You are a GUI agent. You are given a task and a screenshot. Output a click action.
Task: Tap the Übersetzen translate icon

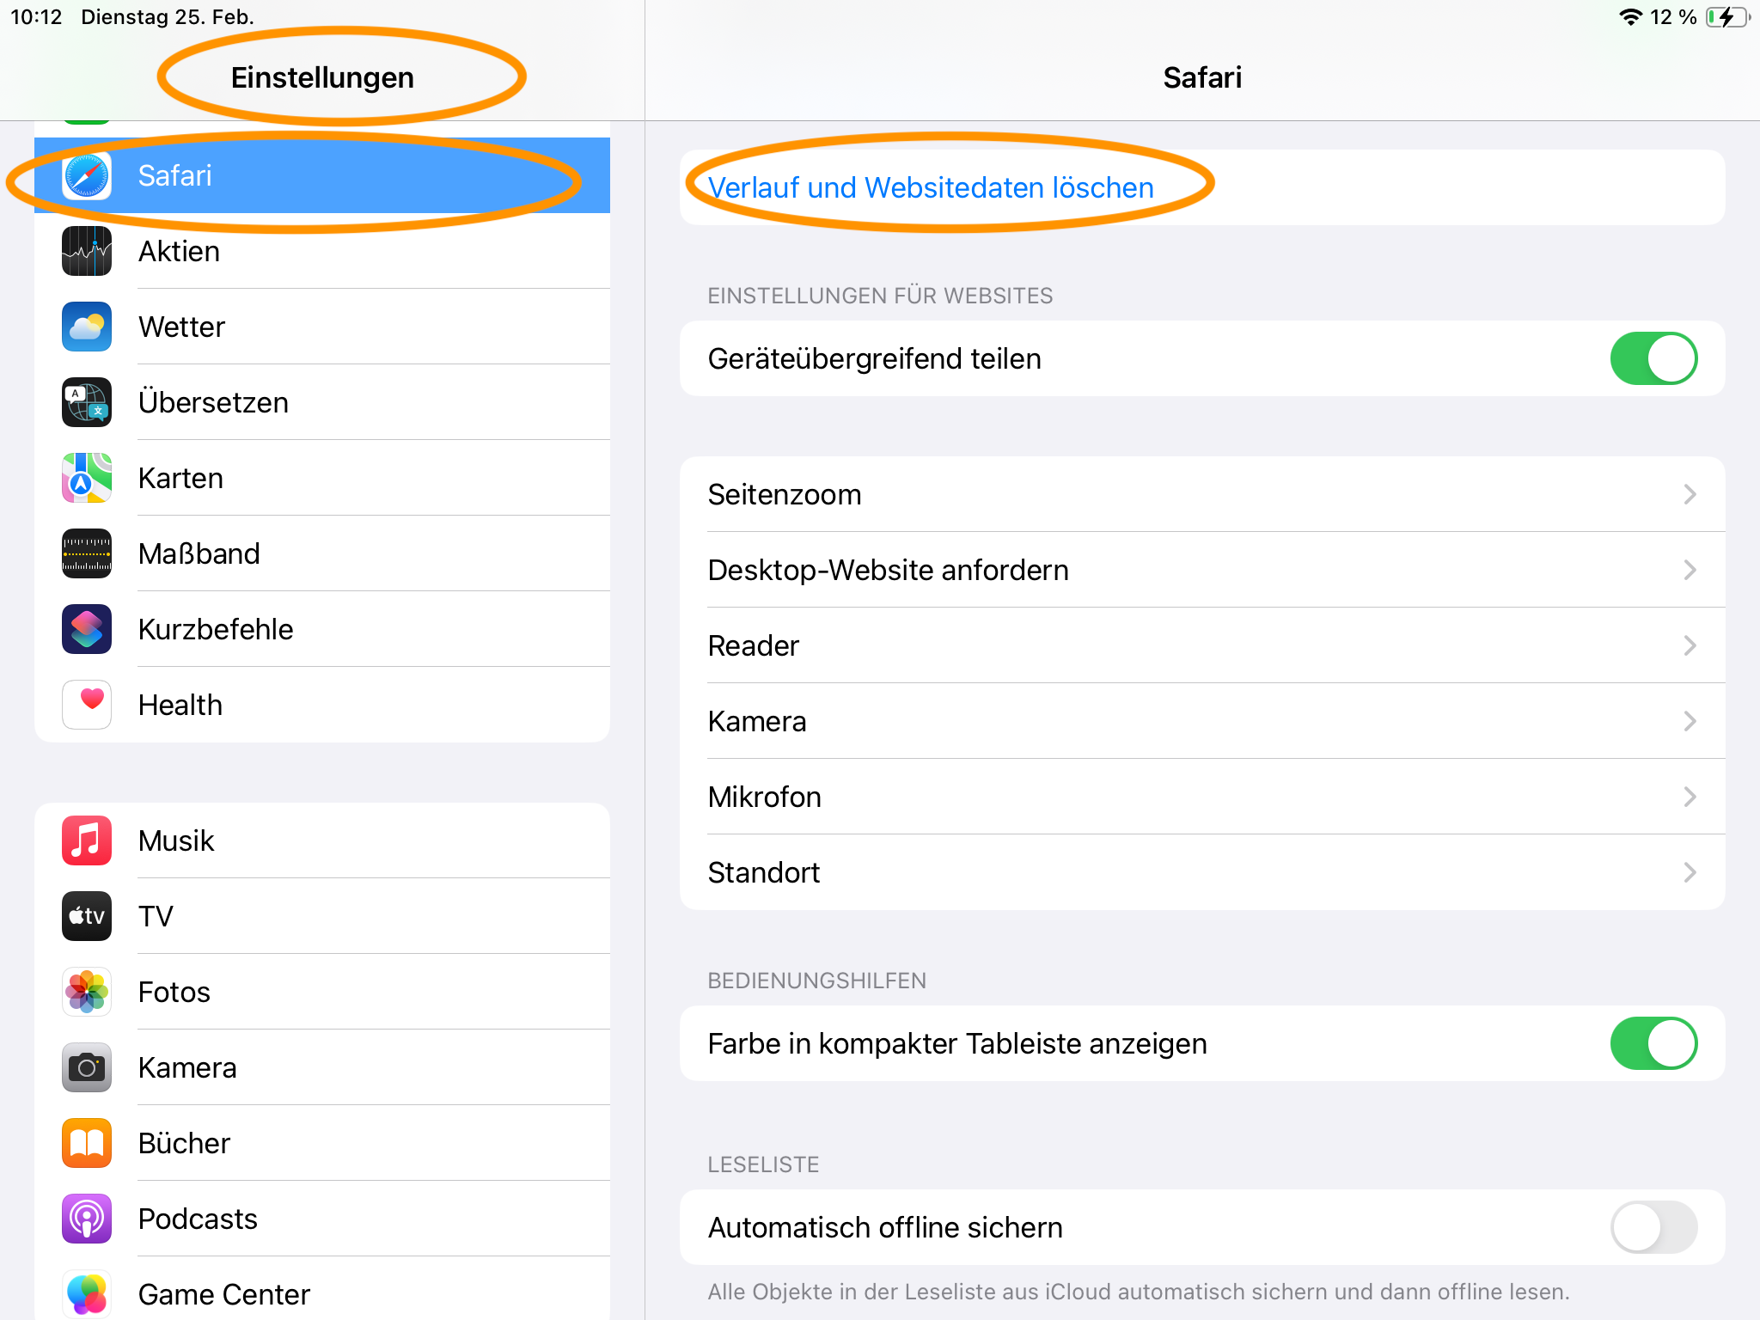tap(87, 402)
